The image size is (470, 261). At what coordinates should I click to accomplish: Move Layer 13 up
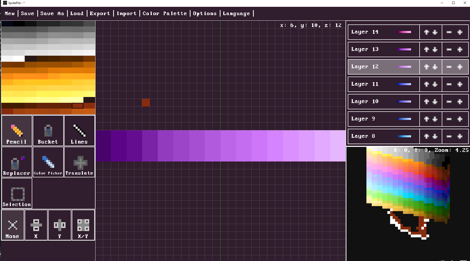click(x=426, y=49)
